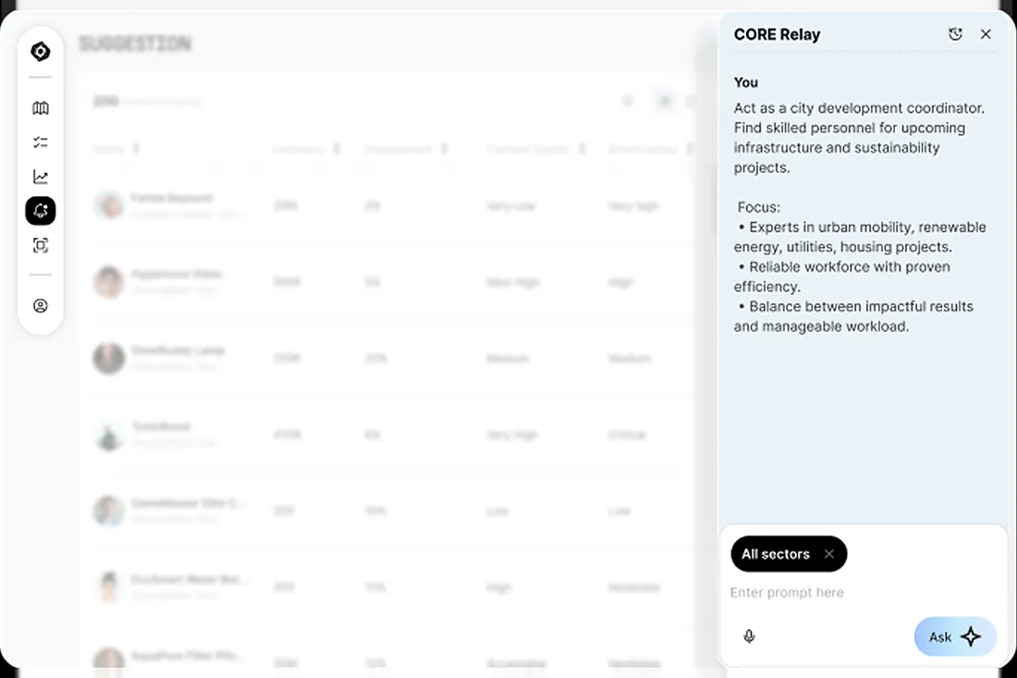Open the checklist tasks icon in sidebar
The image size is (1017, 678).
point(40,142)
